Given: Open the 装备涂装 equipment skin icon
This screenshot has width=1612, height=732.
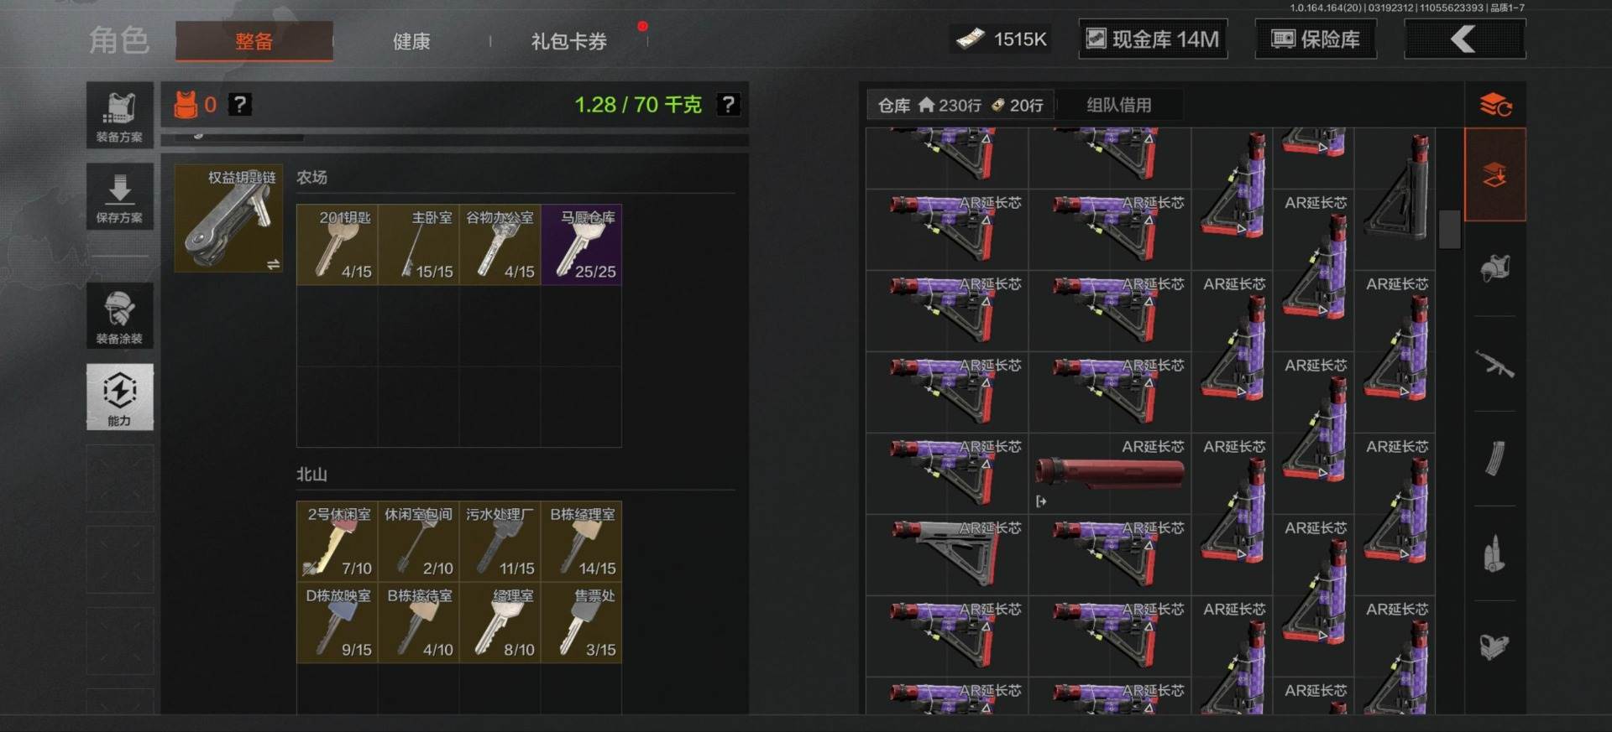Looking at the screenshot, I should click(119, 316).
